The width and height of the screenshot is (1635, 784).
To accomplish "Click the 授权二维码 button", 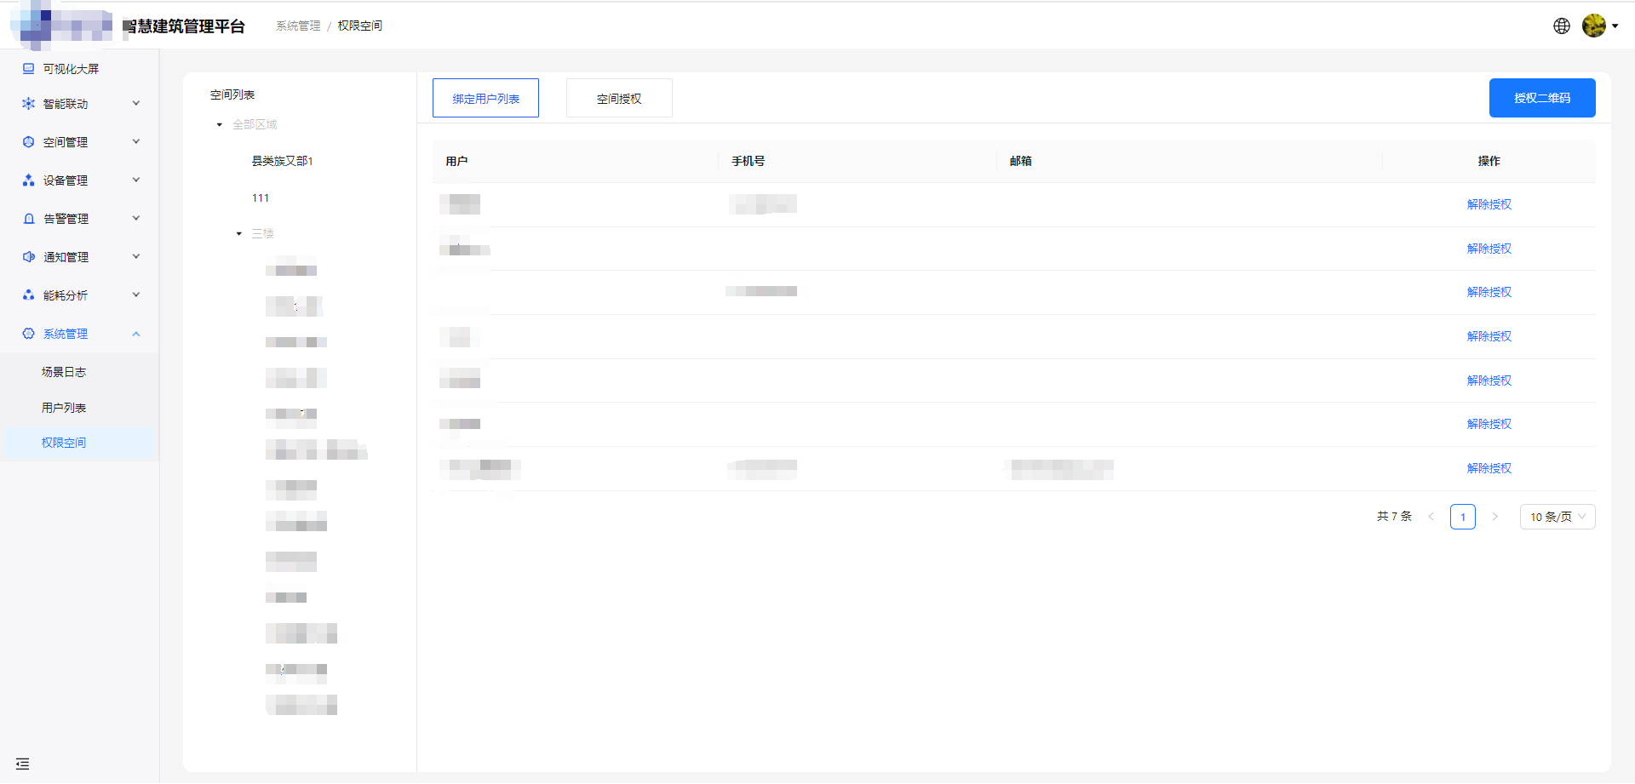I will [1541, 98].
